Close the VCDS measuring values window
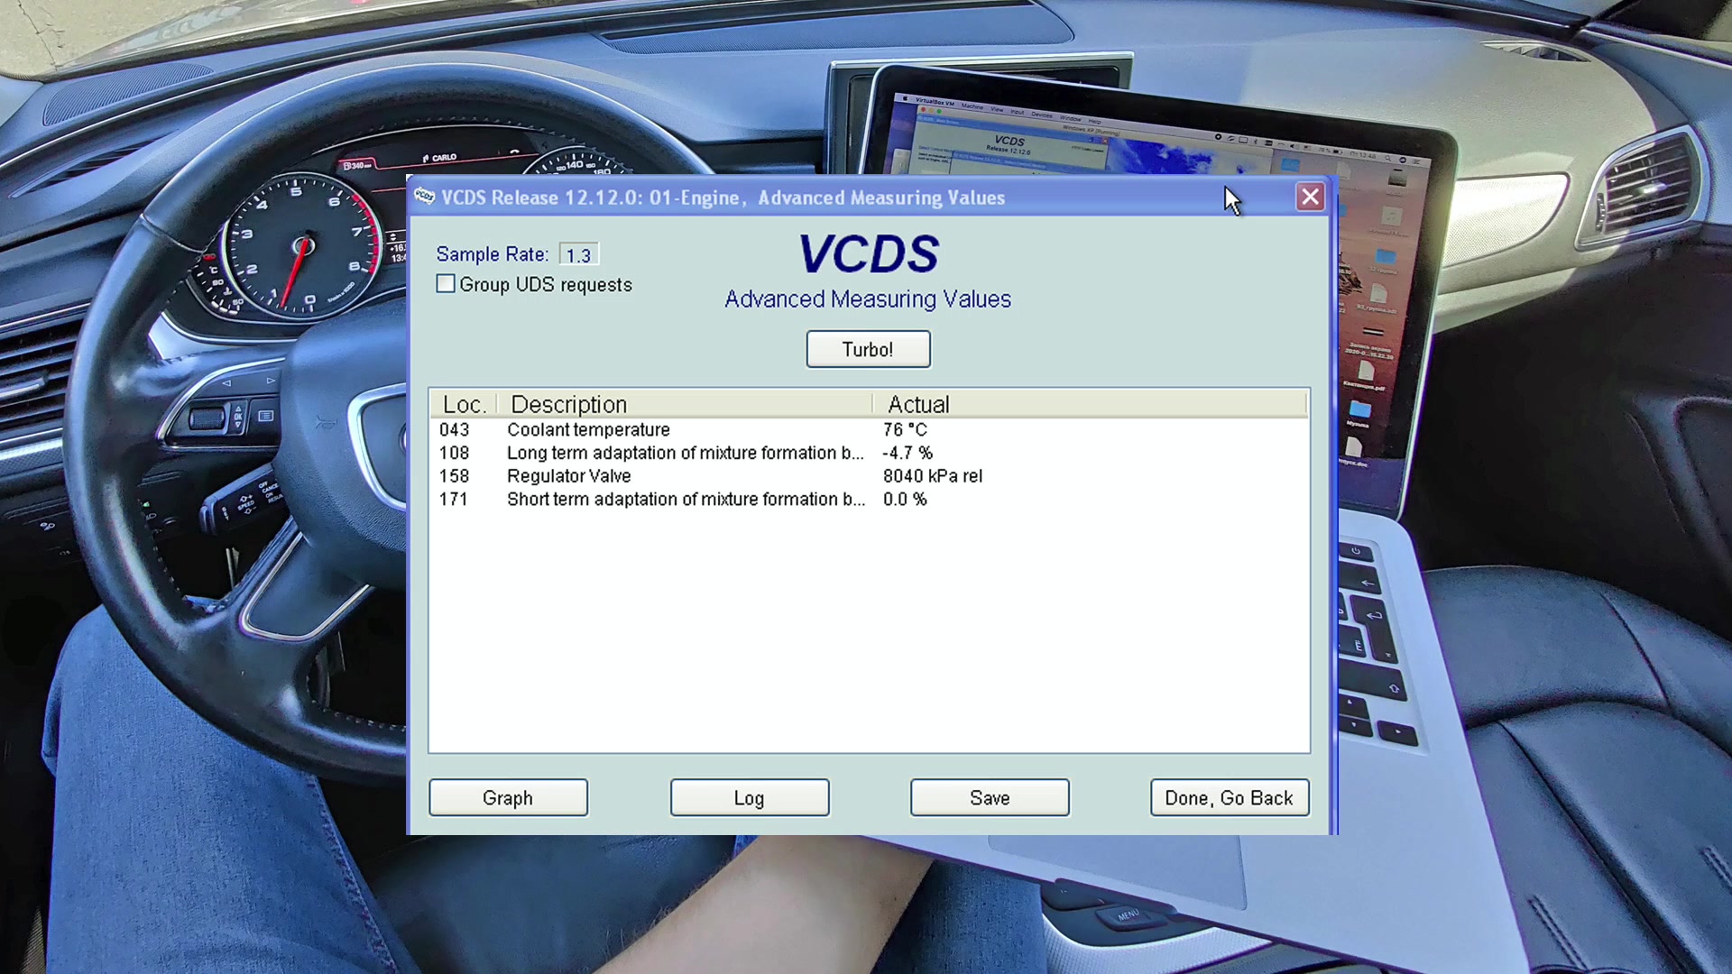 click(x=1310, y=197)
